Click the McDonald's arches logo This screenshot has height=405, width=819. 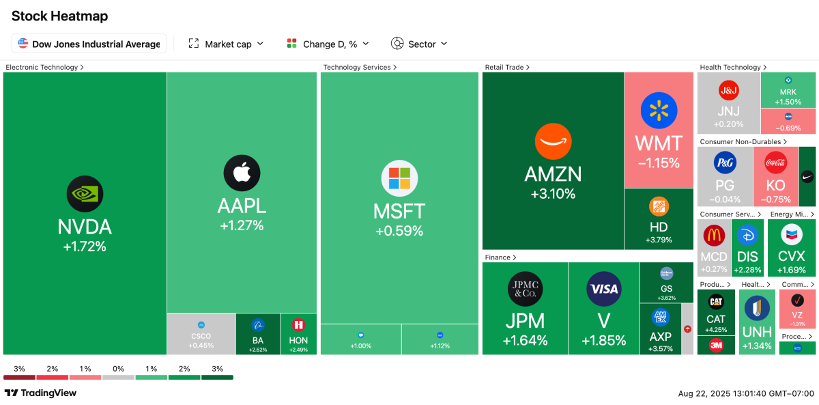click(x=714, y=236)
